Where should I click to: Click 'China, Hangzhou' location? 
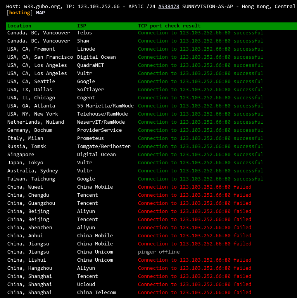[x=29, y=268]
